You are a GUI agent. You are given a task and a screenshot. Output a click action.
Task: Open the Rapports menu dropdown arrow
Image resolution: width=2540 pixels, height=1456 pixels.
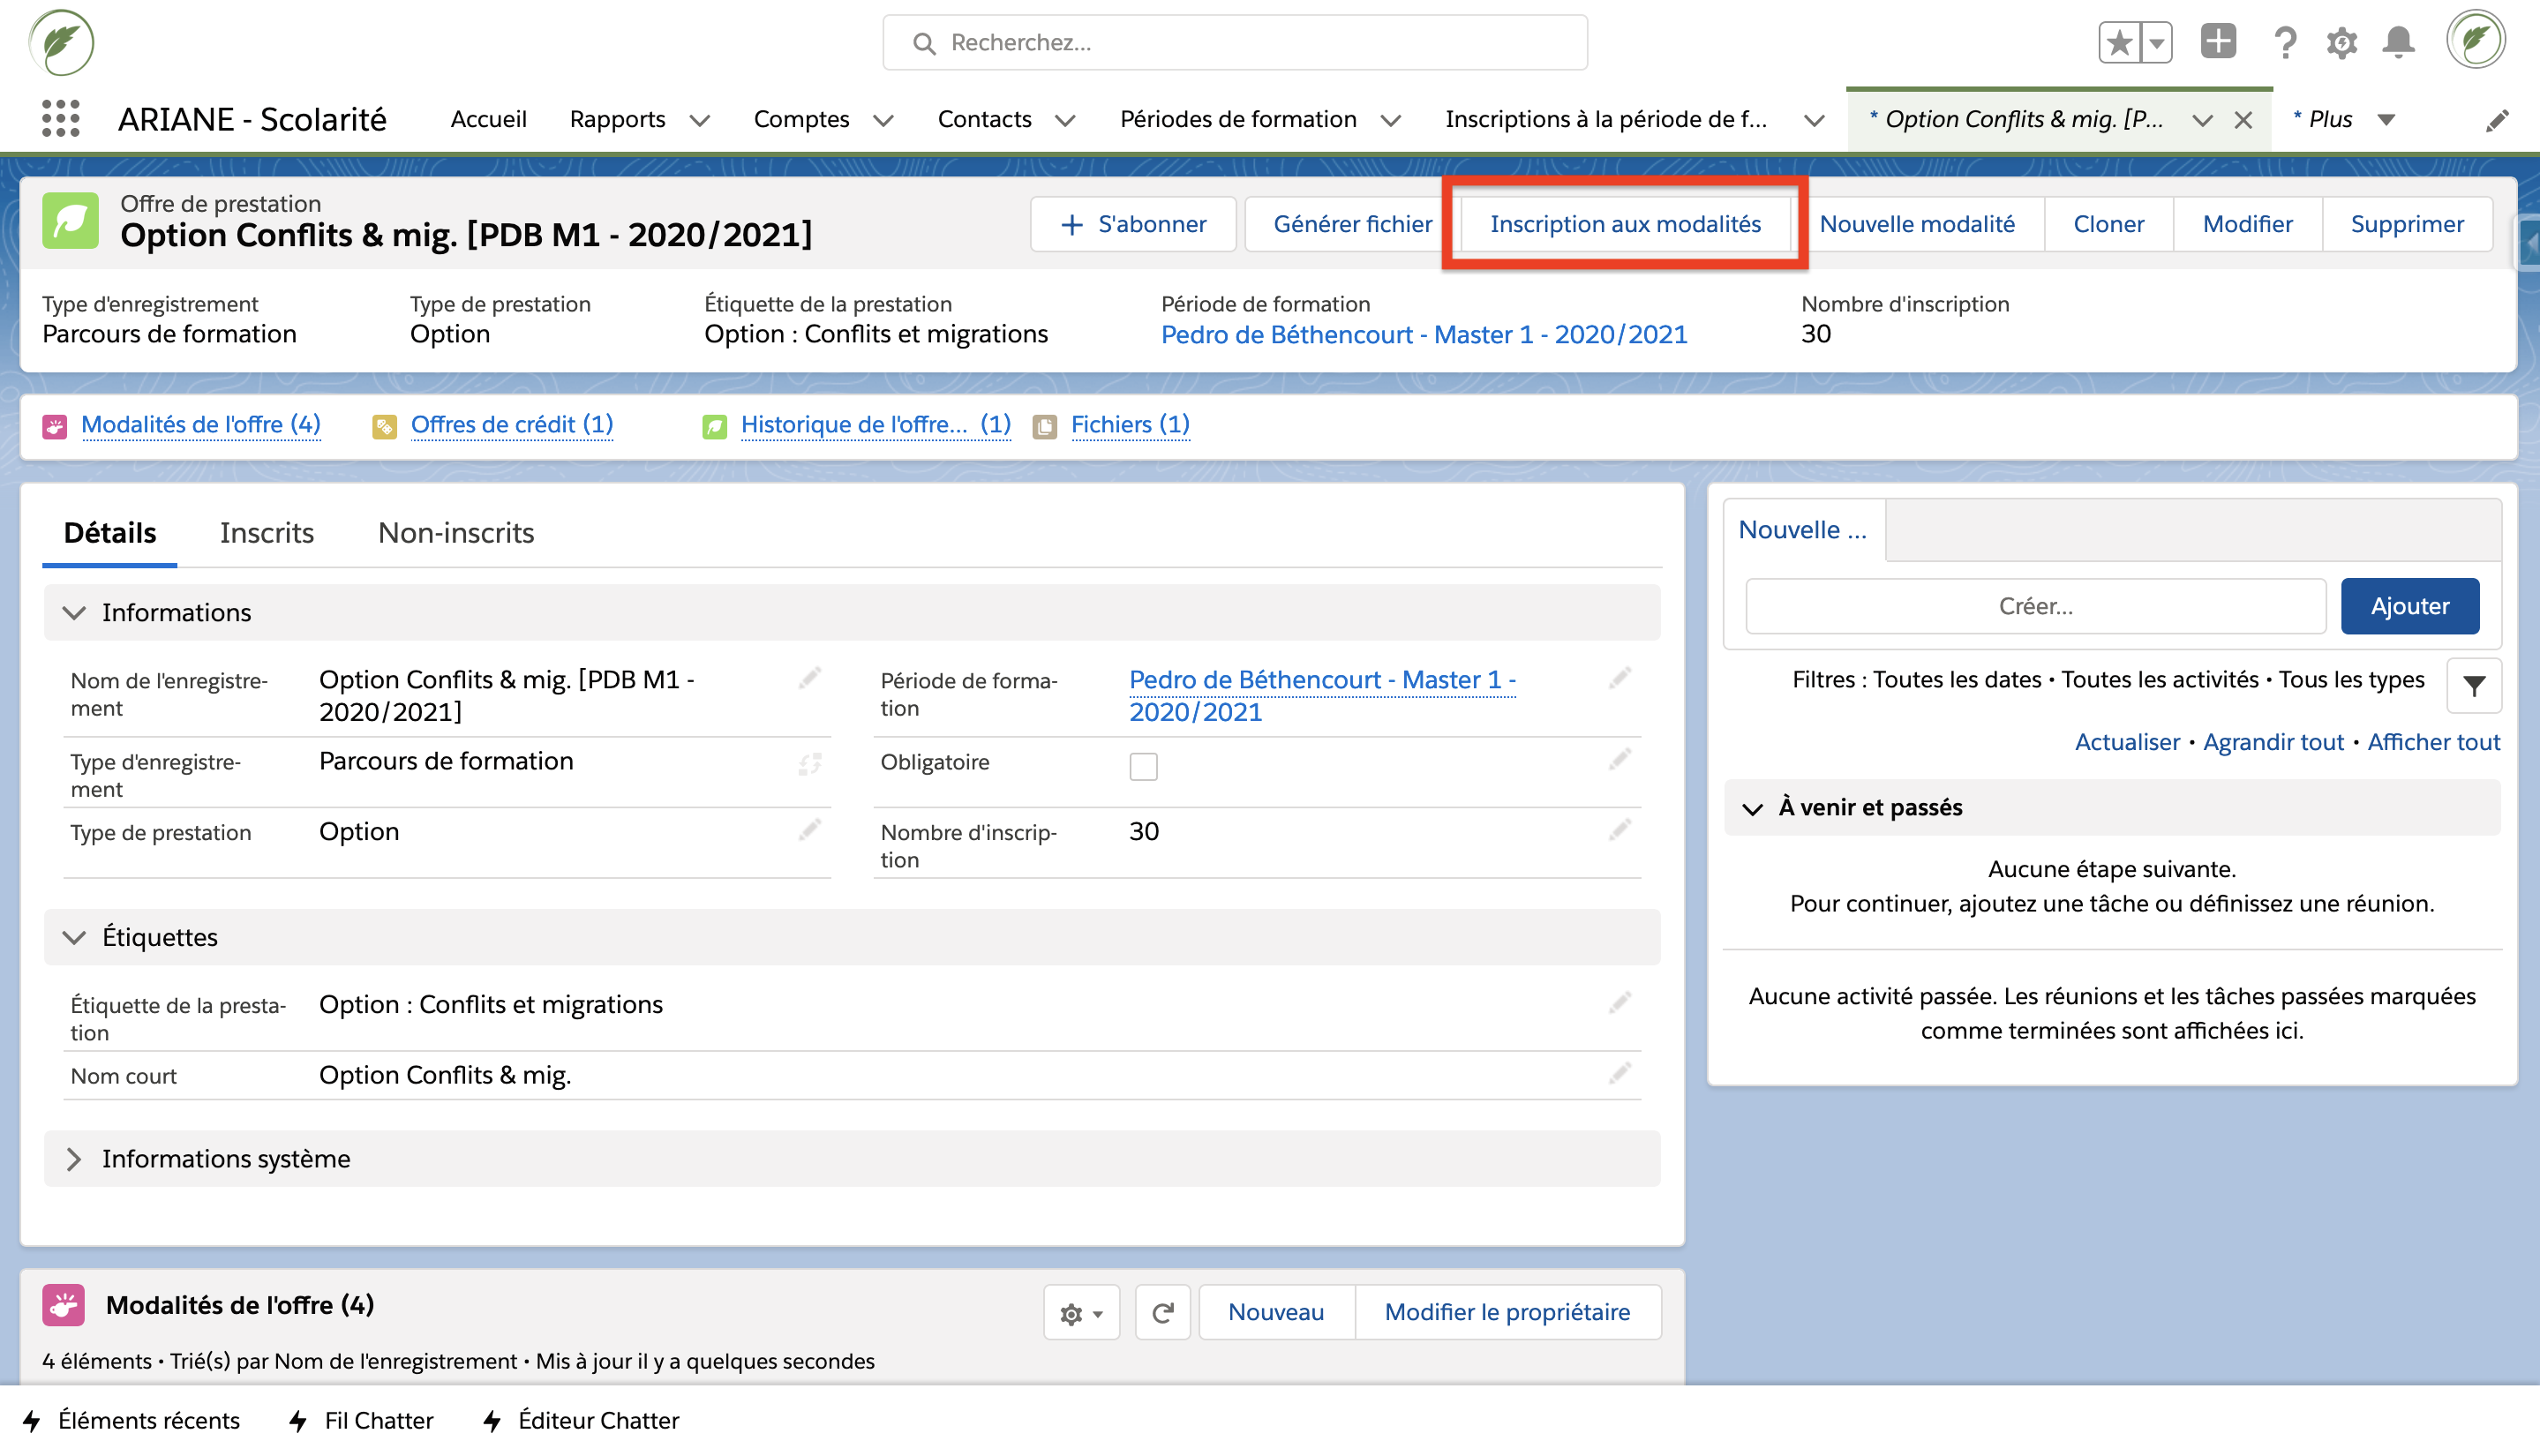click(700, 120)
